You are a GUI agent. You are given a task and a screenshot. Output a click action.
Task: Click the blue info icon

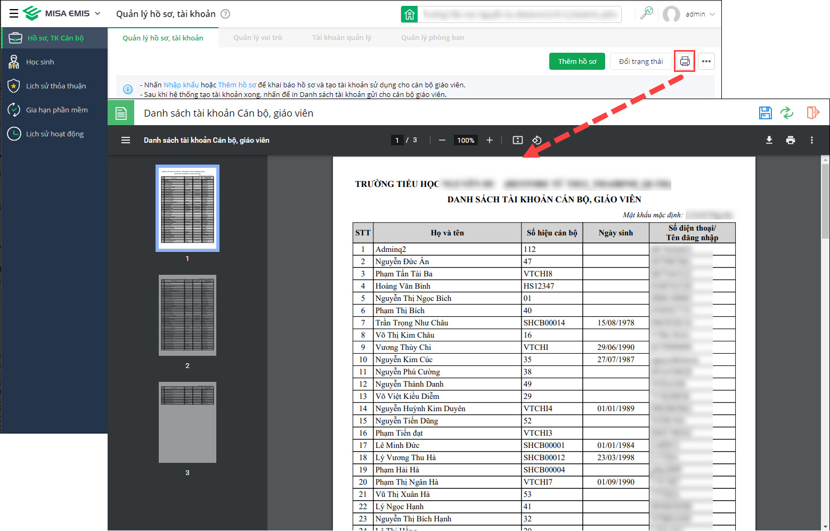tap(128, 89)
